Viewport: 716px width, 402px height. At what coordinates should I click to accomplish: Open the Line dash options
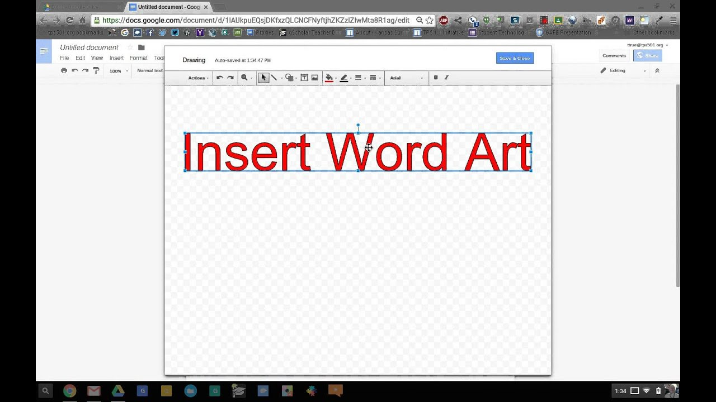click(373, 78)
